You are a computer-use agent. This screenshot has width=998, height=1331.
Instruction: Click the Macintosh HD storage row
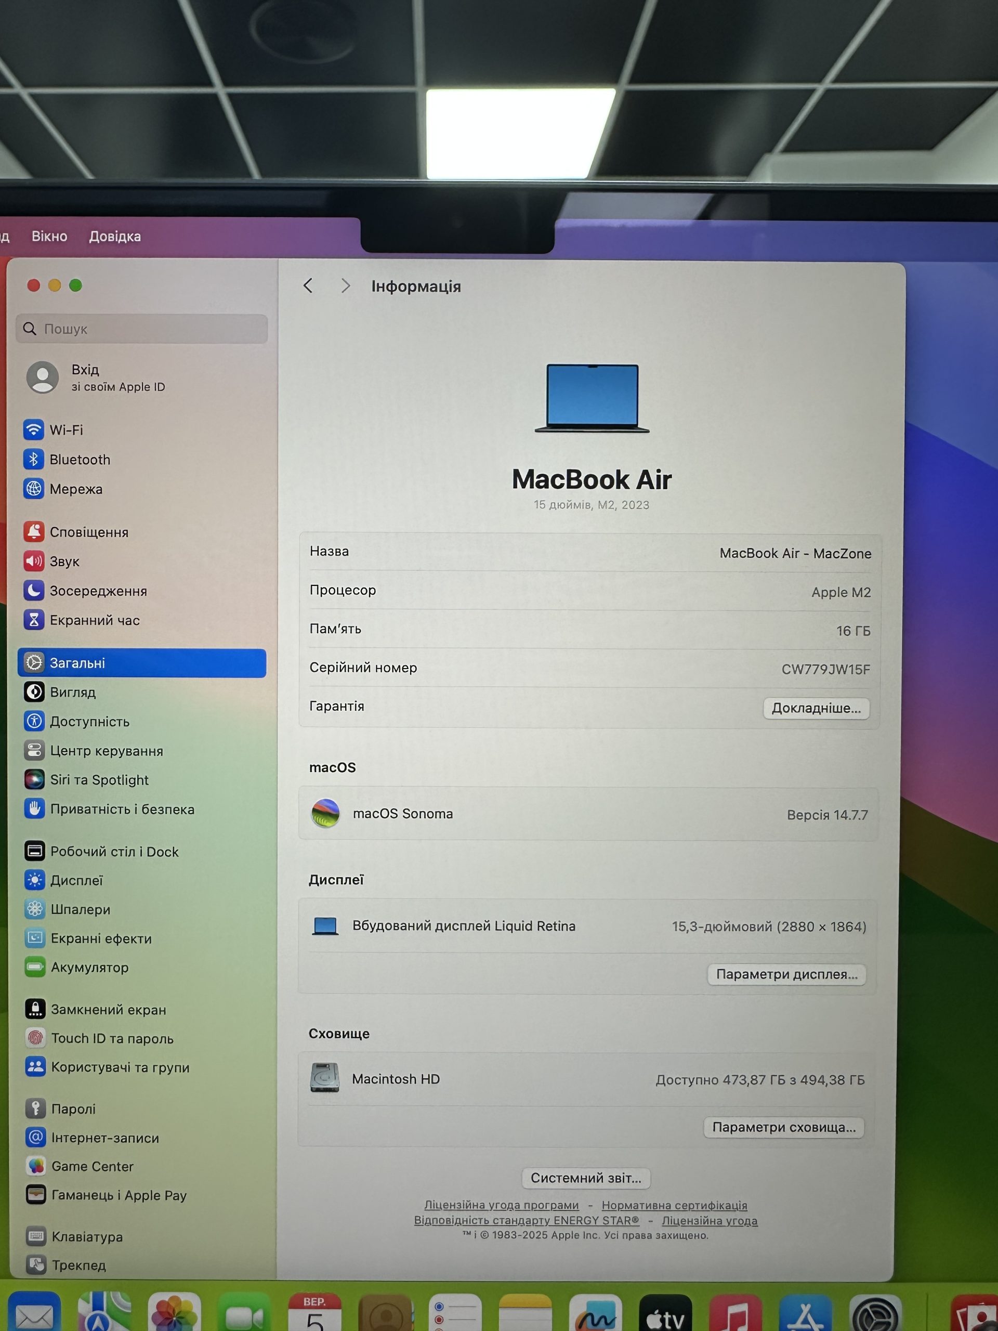[587, 1079]
